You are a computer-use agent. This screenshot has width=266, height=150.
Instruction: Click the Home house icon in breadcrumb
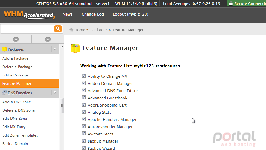coord(71,30)
